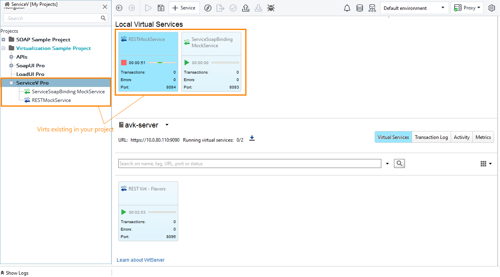Click the ServiceSoapBinding MockService card progress bar

tap(225, 63)
